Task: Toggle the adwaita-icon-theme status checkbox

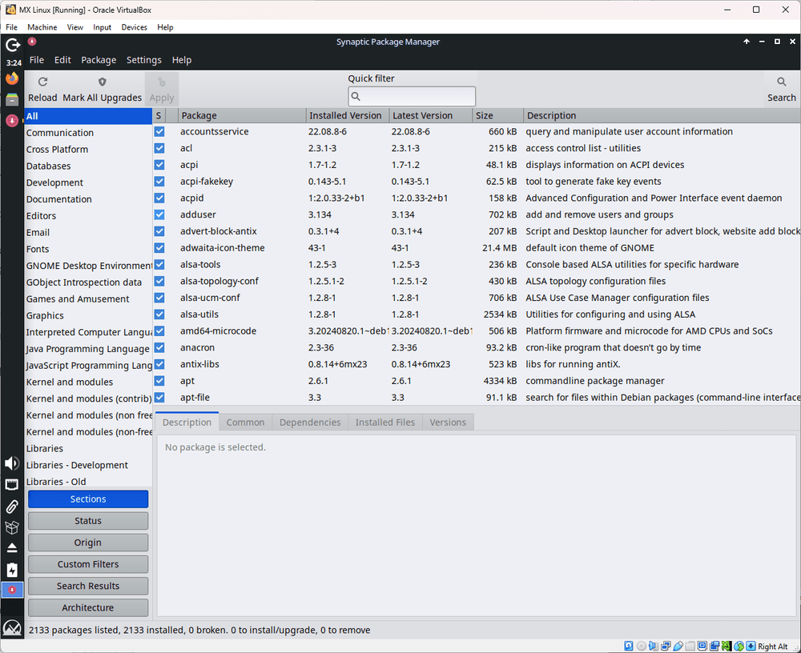Action: pos(159,247)
